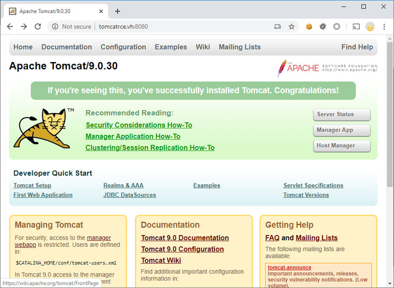
Task: Open Manager Application How-To link
Action: point(133,136)
